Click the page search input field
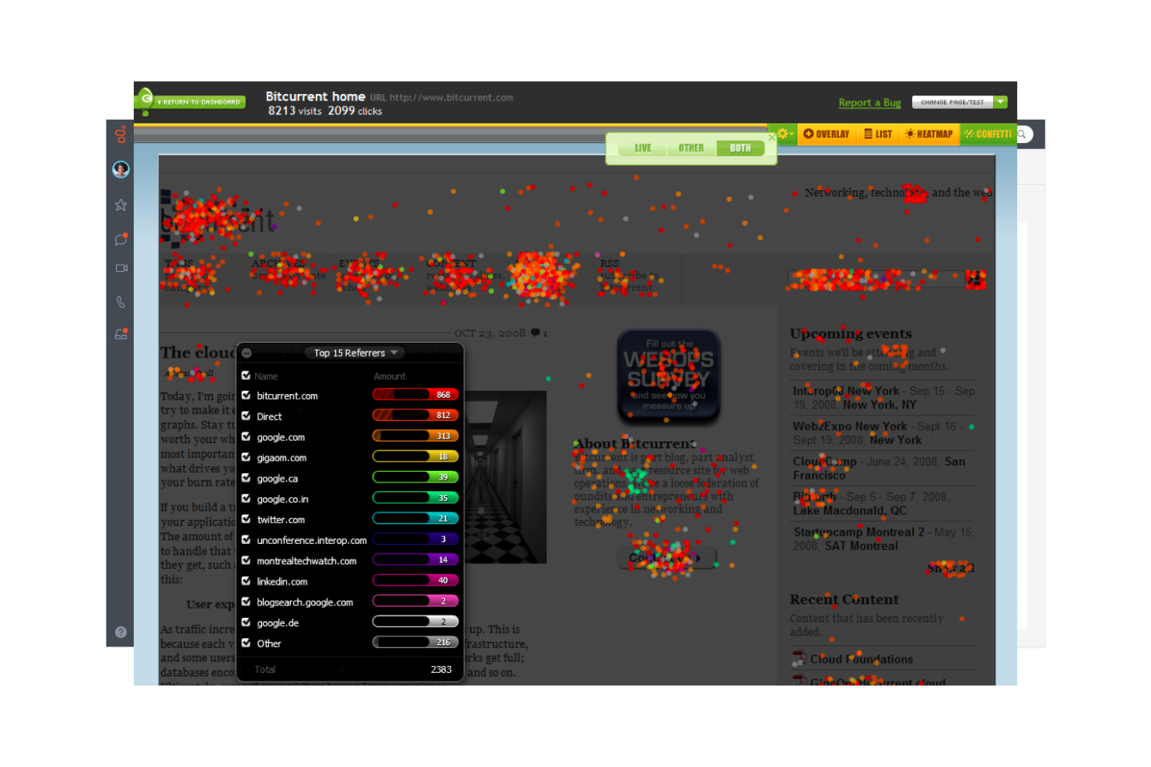 pos(876,279)
